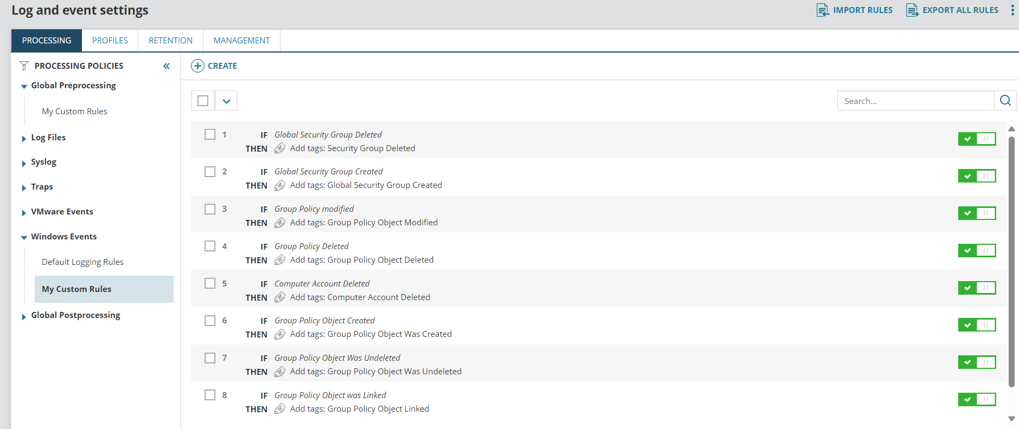
Task: Click tag icon for Computer Account Deleted action
Action: click(x=280, y=297)
